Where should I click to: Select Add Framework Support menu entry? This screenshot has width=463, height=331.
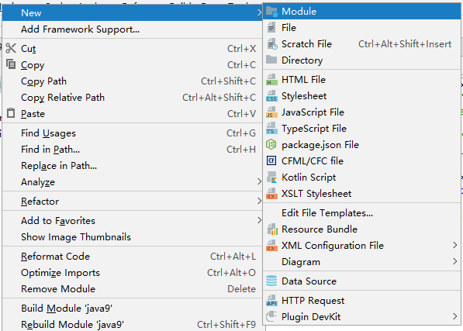click(132, 29)
